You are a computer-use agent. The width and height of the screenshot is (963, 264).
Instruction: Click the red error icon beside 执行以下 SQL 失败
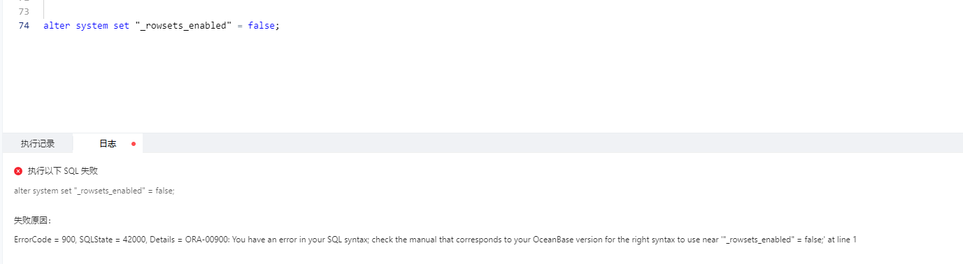[18, 170]
